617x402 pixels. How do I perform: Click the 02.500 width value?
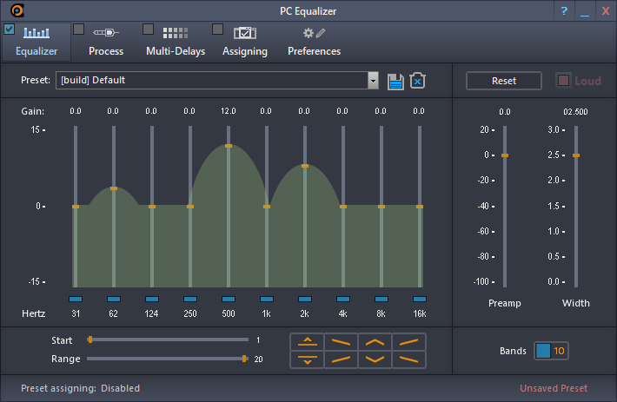(575, 112)
